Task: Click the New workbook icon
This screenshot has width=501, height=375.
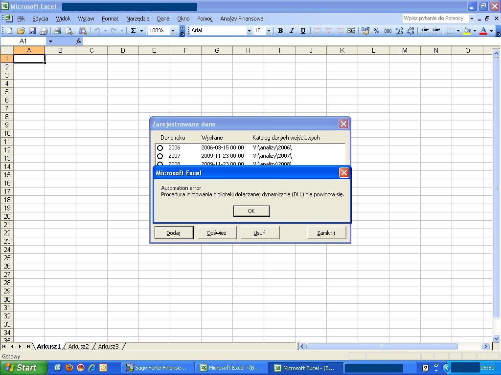Action: (10, 31)
